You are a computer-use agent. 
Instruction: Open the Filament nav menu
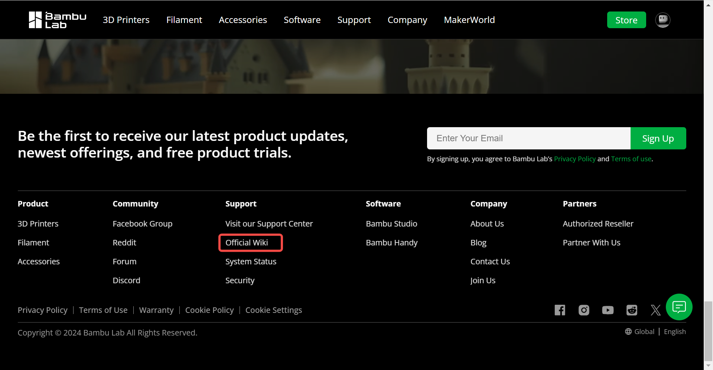tap(184, 20)
